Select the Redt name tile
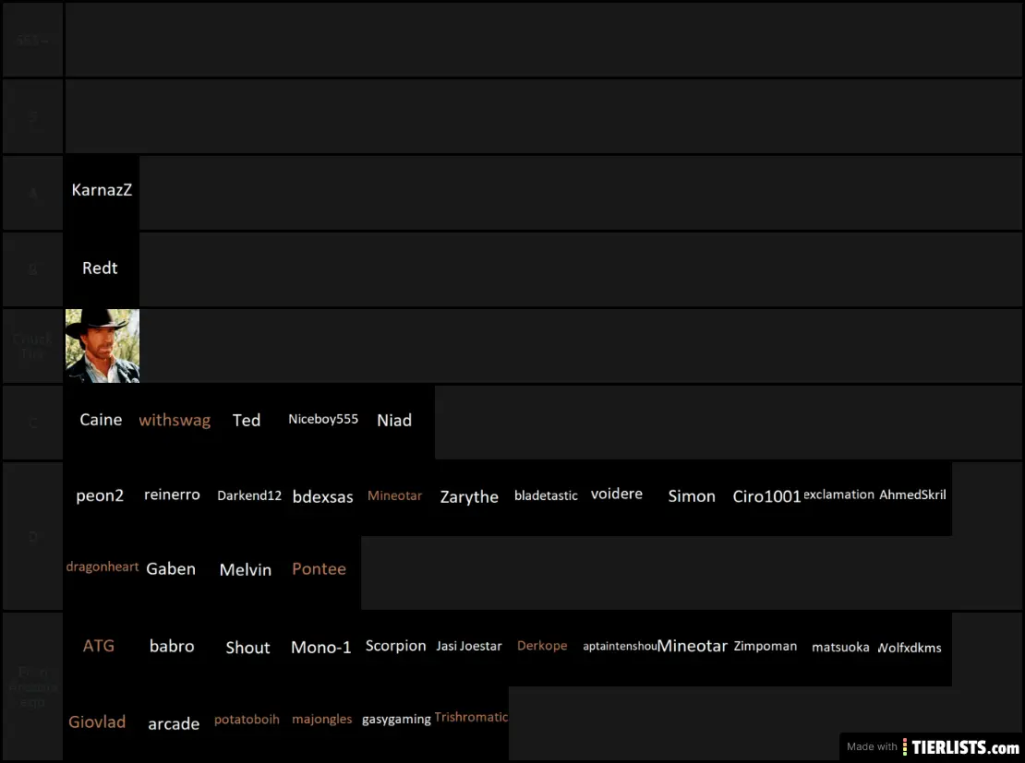The width and height of the screenshot is (1025, 763). point(102,268)
